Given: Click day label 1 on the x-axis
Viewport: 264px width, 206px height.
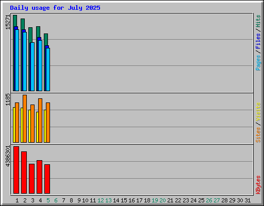Looking at the screenshot, I should click(x=17, y=200).
